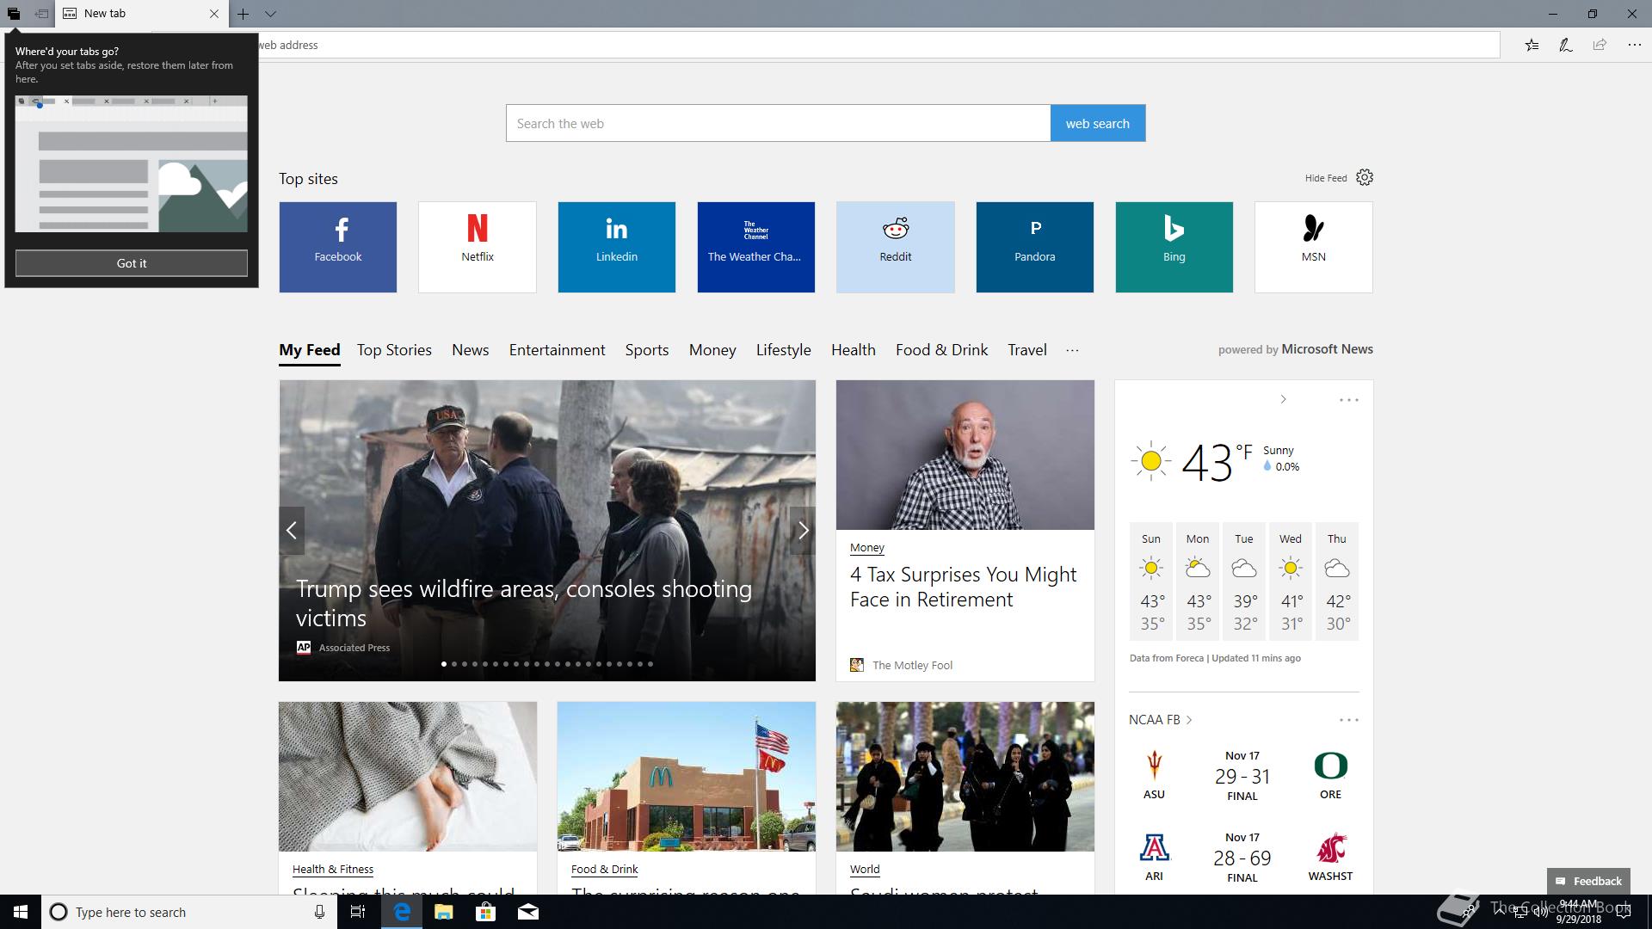Open the Add notes pen icon
The image size is (1652, 929).
point(1566,45)
